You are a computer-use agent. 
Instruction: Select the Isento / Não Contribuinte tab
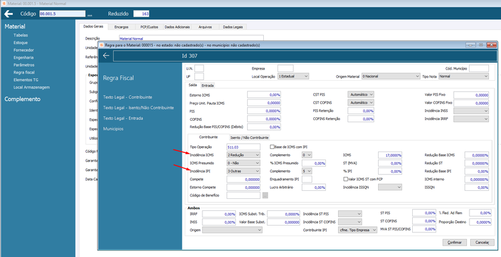[x=250, y=138]
